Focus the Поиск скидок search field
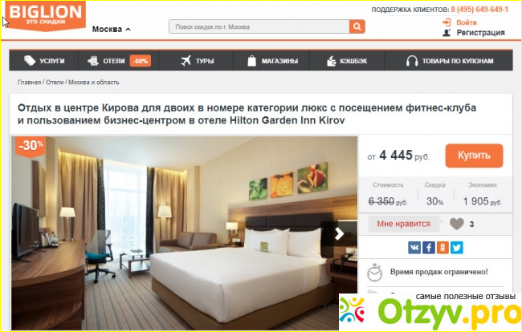Viewport: 522px width, 332px height. tap(259, 26)
